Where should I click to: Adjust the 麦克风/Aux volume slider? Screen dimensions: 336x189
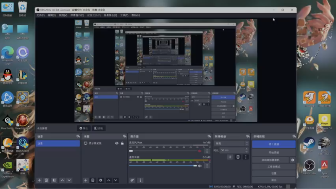click(163, 151)
